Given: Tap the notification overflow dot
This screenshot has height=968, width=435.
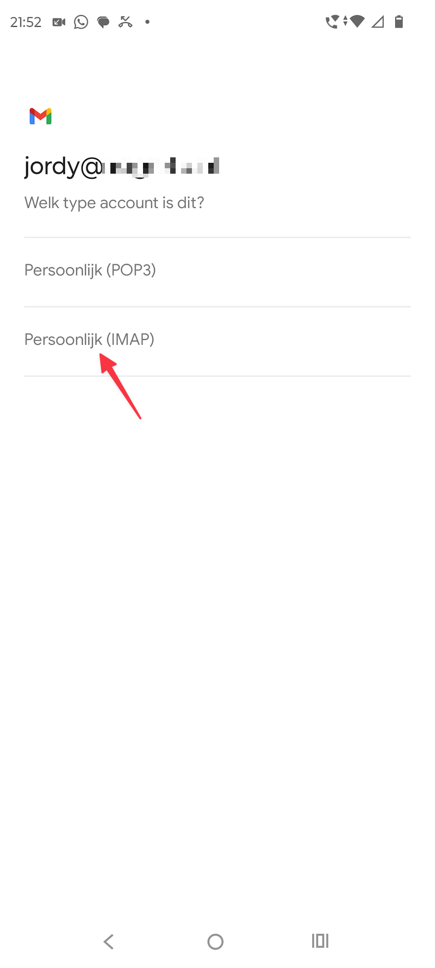Looking at the screenshot, I should click(x=147, y=22).
